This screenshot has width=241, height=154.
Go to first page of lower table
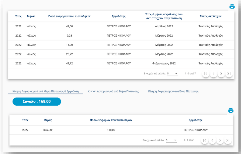205,140
